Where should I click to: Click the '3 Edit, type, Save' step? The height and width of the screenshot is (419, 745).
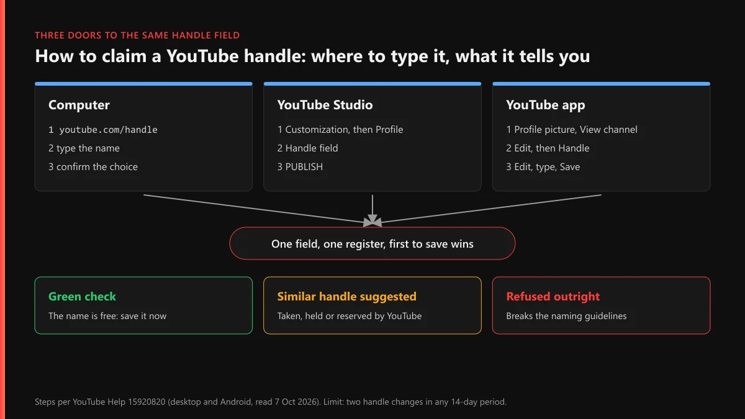pos(543,167)
